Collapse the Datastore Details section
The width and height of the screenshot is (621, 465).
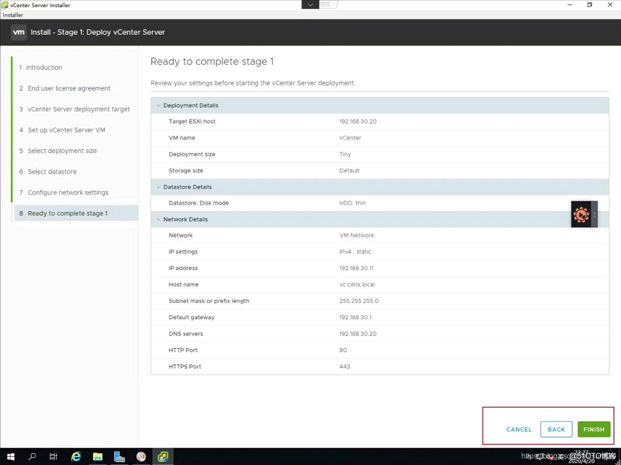[158, 187]
